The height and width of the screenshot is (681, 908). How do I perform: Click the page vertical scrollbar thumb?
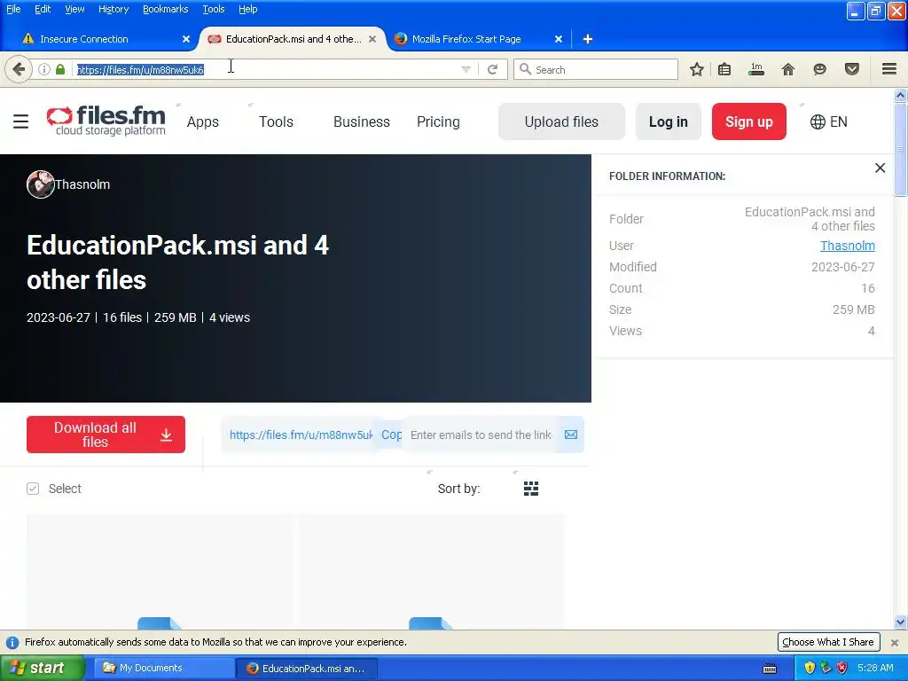click(x=901, y=151)
